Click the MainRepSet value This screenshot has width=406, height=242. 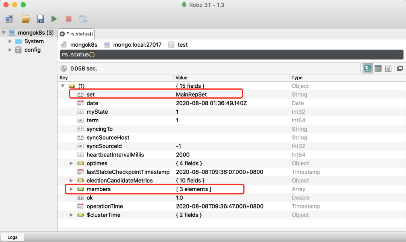tap(191, 94)
